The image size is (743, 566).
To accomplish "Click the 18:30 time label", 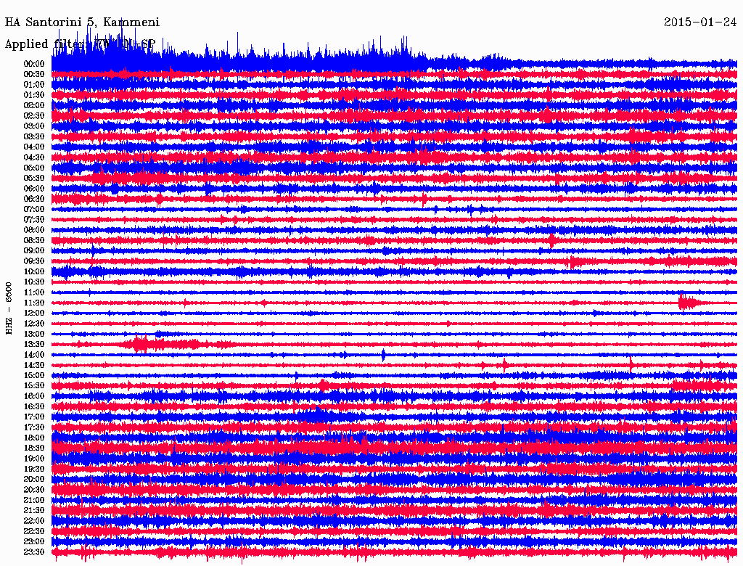I will (34, 448).
